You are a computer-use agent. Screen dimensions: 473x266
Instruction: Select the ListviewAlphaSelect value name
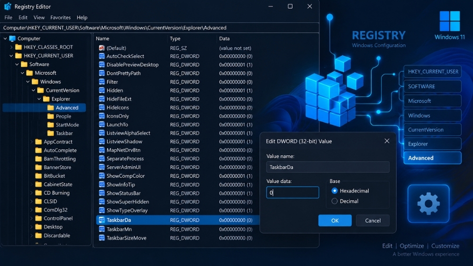[x=128, y=133]
